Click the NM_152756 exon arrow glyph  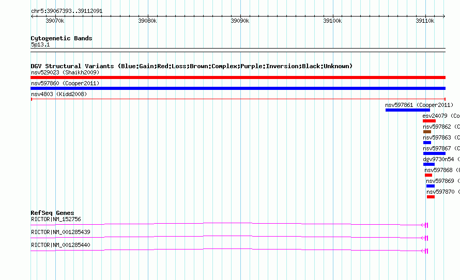(x=424, y=225)
